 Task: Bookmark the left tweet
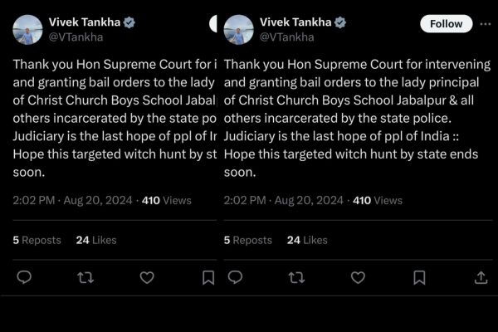(x=208, y=278)
